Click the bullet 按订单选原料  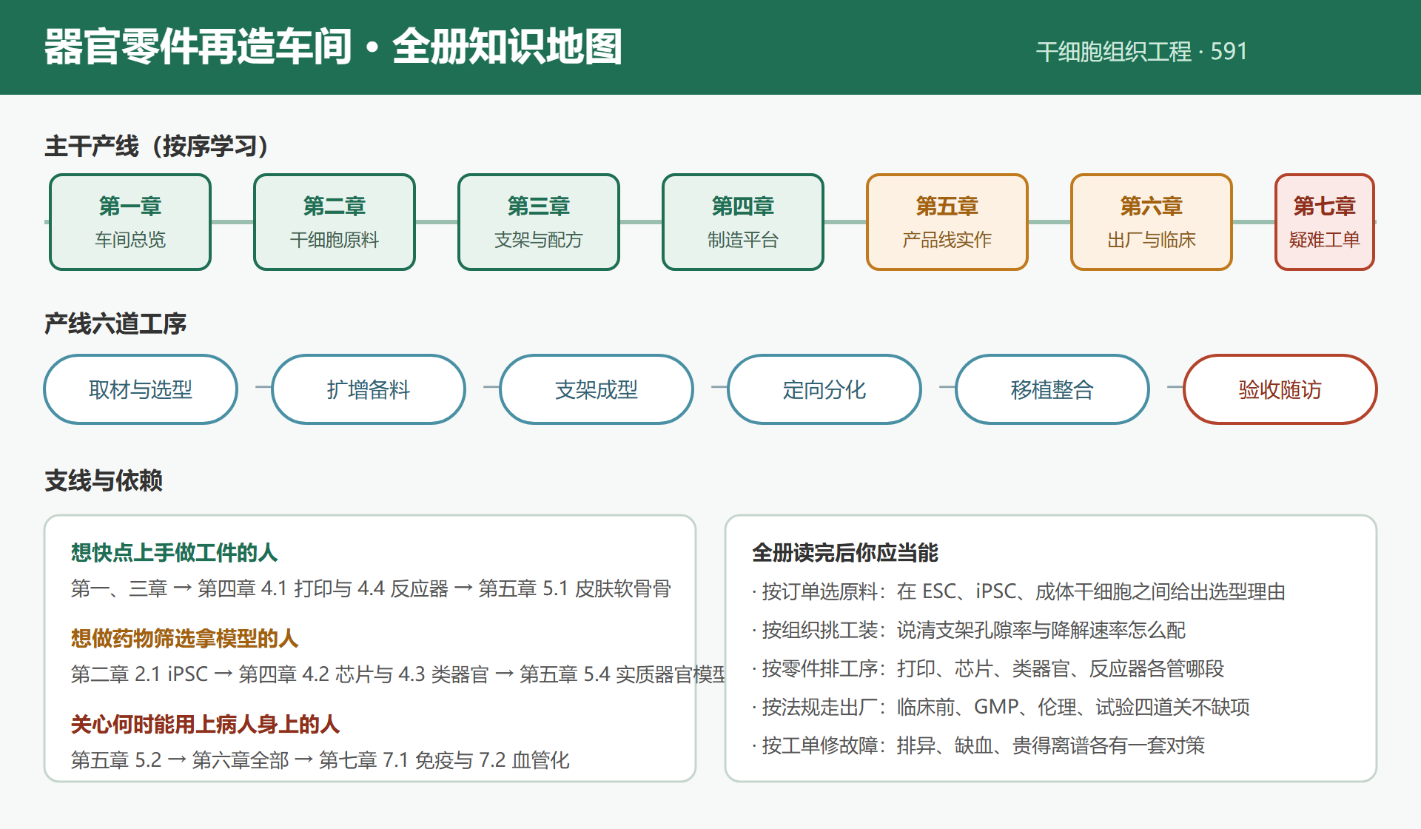pyautogui.click(x=1018, y=591)
